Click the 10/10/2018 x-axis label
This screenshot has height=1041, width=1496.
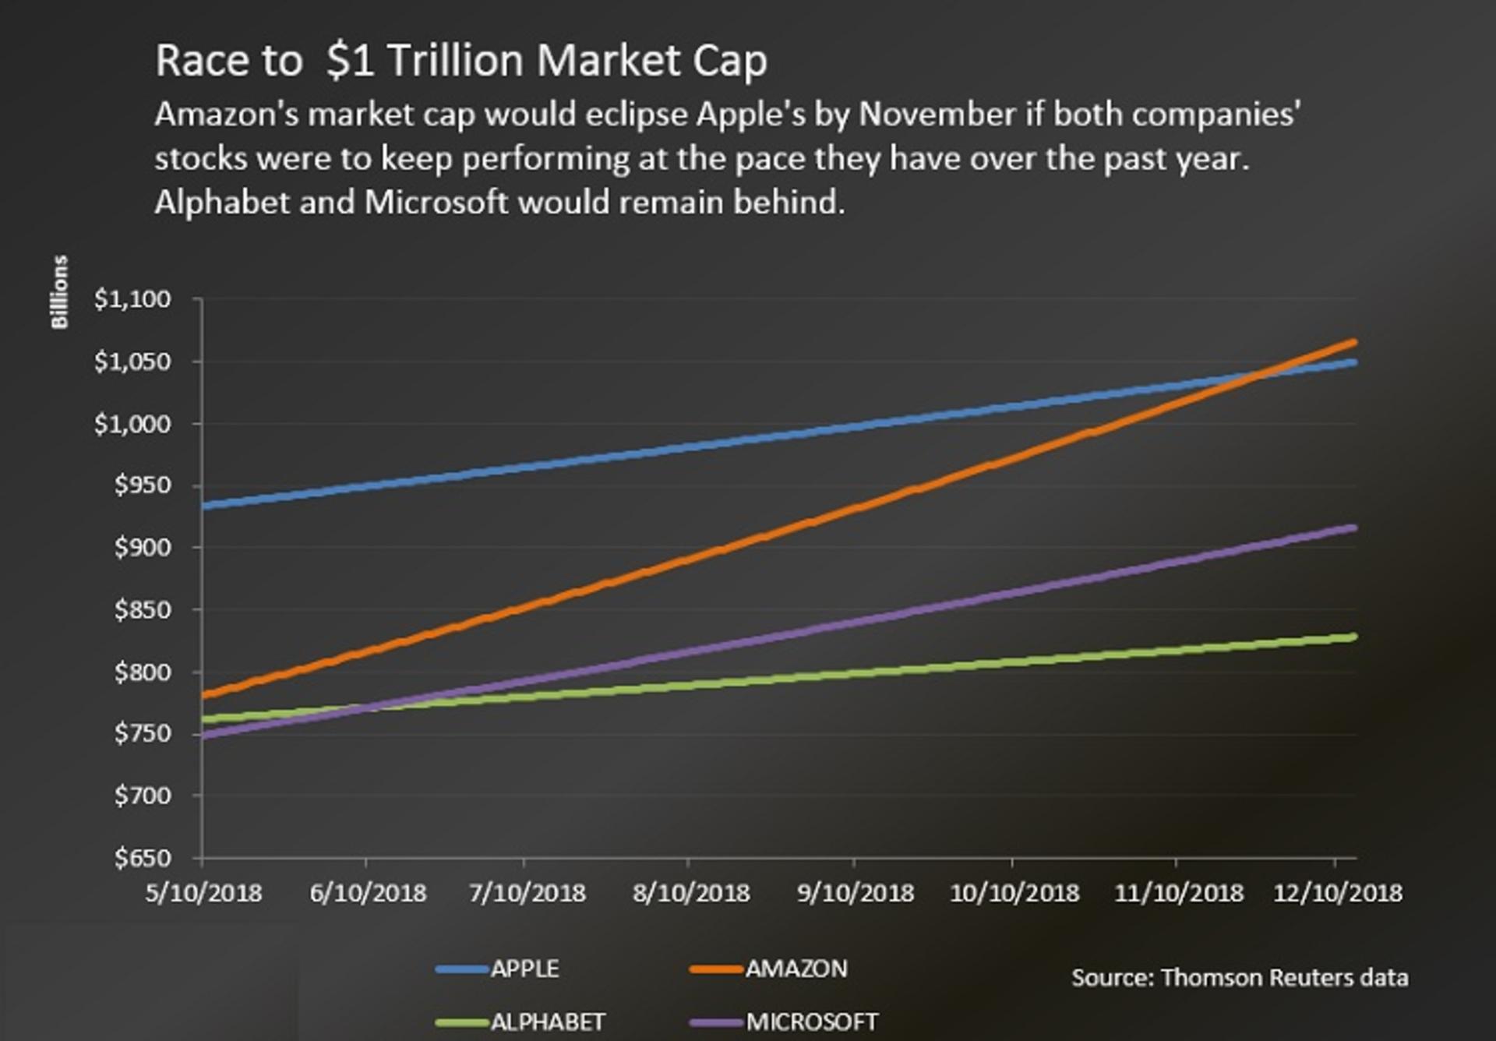click(1014, 892)
